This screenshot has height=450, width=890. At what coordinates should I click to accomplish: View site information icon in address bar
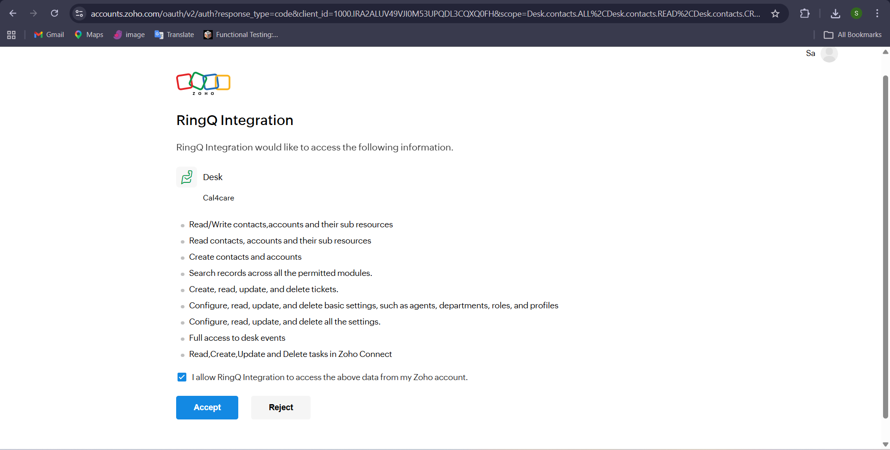point(80,13)
